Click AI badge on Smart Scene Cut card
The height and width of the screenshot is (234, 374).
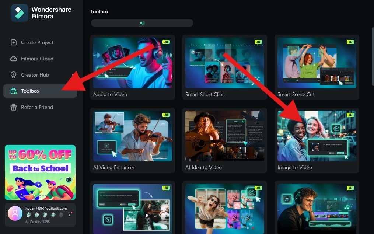tap(350, 42)
